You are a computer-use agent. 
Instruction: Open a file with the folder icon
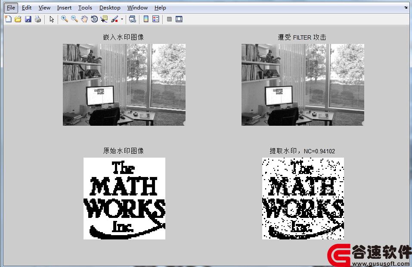click(x=18, y=19)
